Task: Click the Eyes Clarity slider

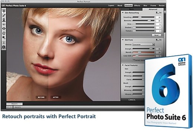Action: coord(138,79)
